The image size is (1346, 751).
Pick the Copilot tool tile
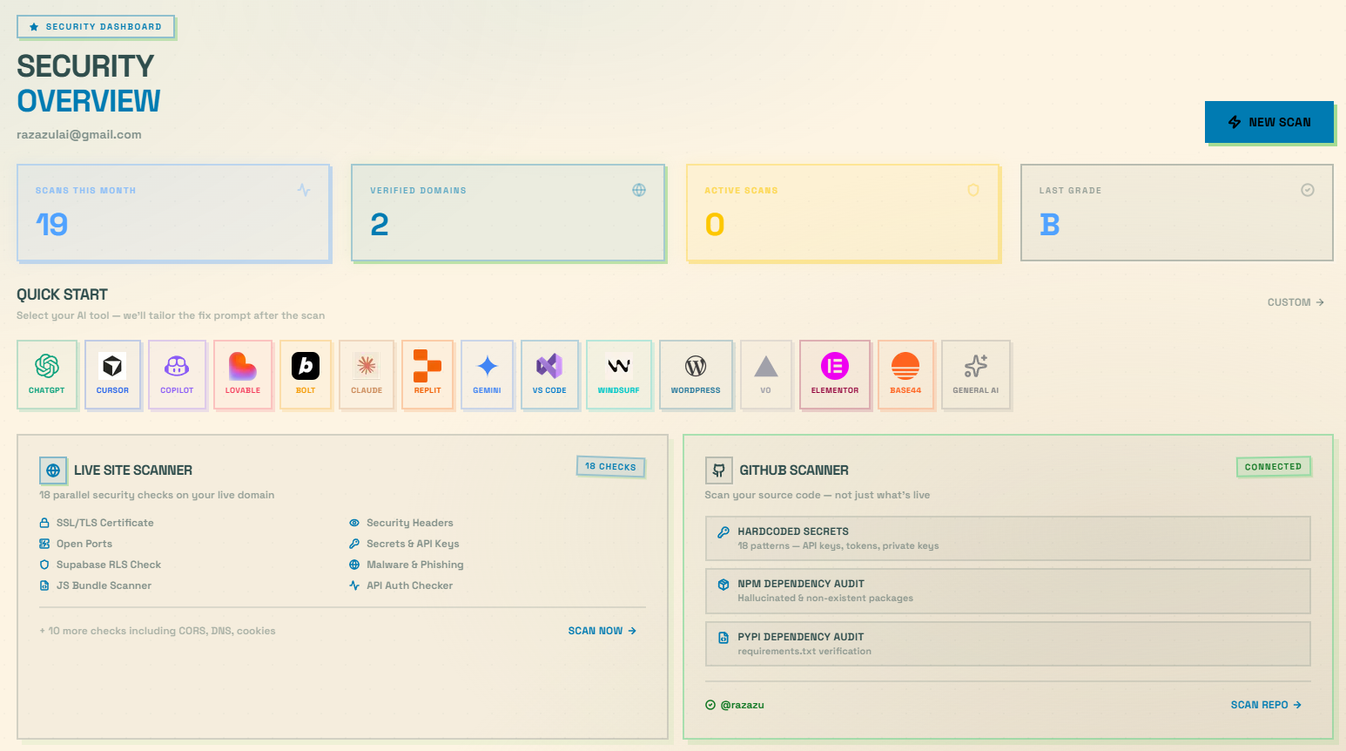coord(177,375)
